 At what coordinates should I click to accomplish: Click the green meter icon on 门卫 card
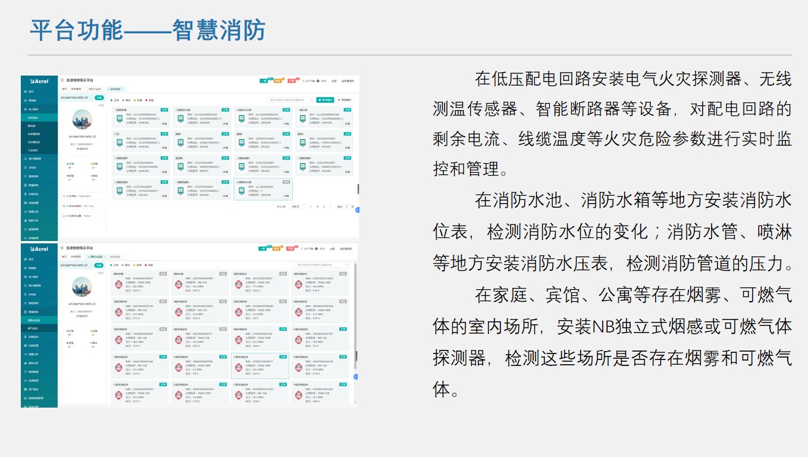(x=120, y=142)
